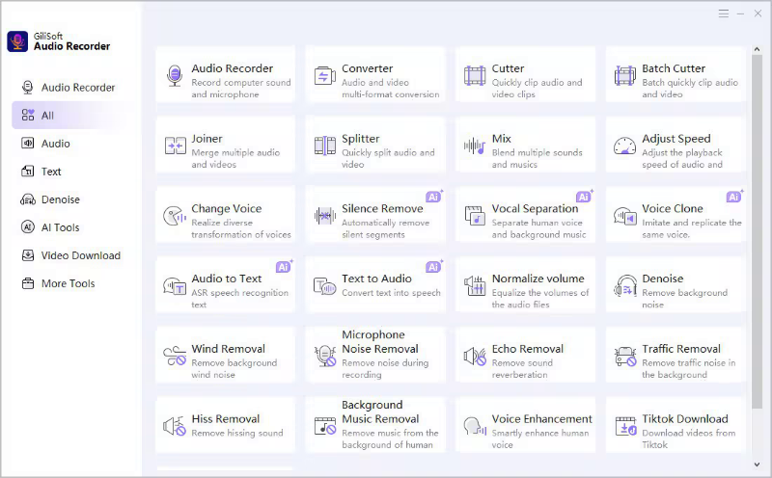Image resolution: width=772 pixels, height=478 pixels.
Task: Open the Audio Recorder tool card icon
Action: pos(175,76)
